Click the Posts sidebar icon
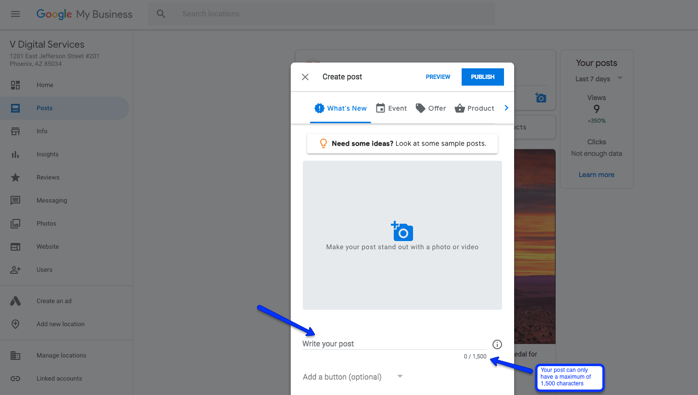The width and height of the screenshot is (698, 395). (15, 108)
